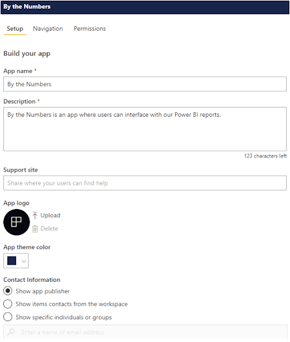Viewport: 290px width, 342px height.
Task: Select the Setup tab
Action: 15,29
